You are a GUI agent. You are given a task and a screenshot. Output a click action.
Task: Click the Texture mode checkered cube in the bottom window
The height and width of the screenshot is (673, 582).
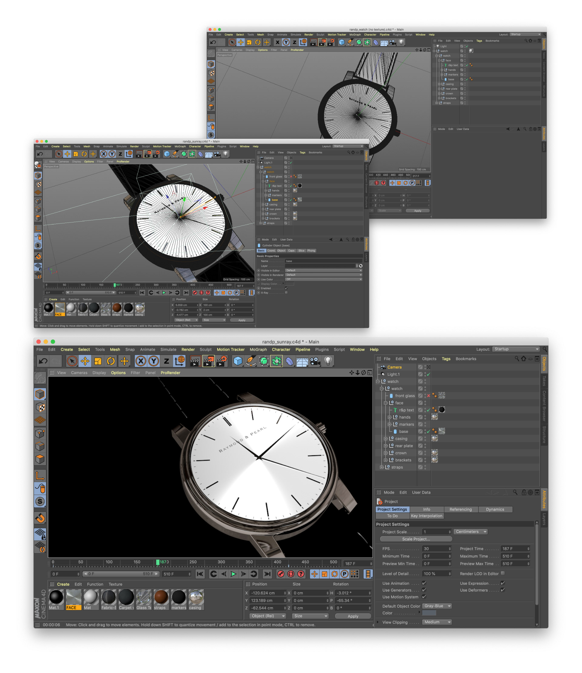click(40, 407)
